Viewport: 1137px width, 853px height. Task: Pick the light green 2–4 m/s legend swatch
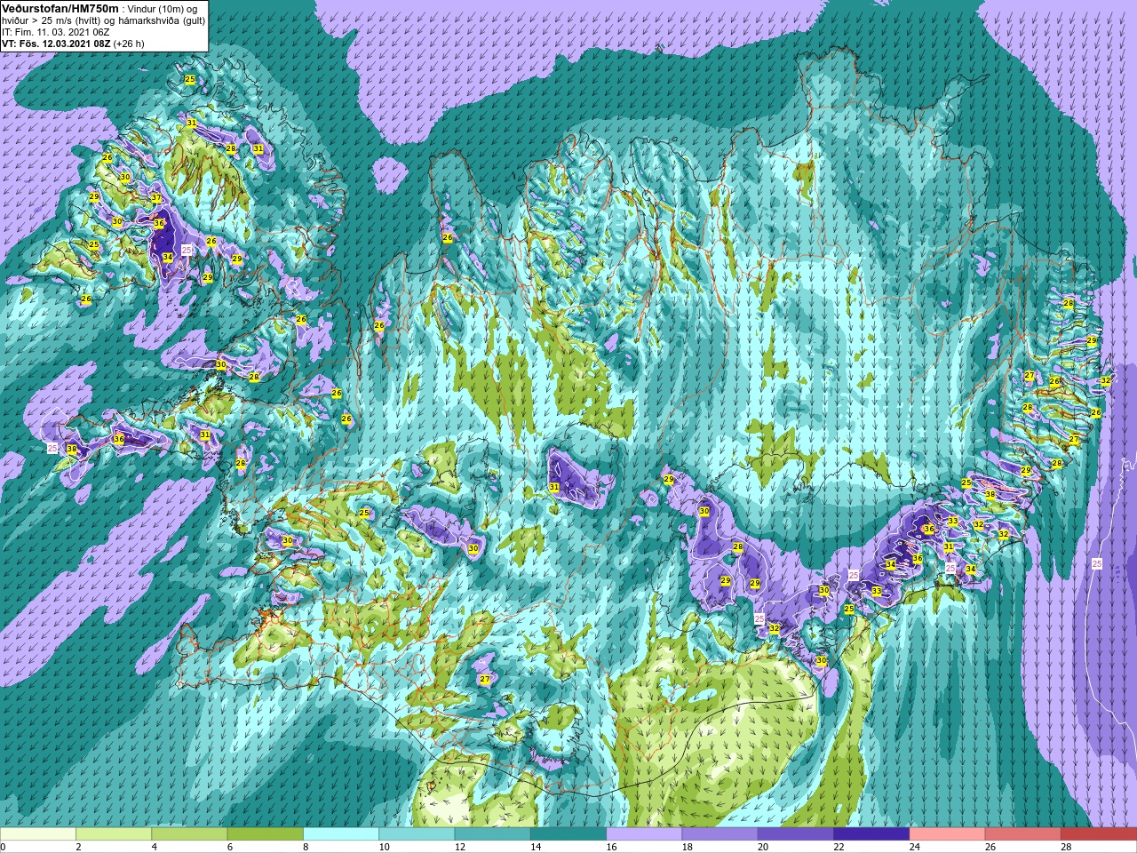[x=114, y=834]
